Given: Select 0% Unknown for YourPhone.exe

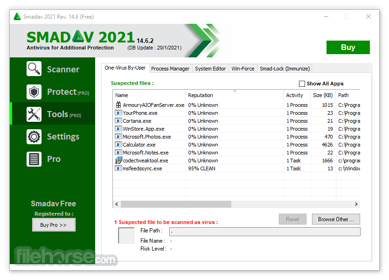Looking at the screenshot, I should (203, 113).
